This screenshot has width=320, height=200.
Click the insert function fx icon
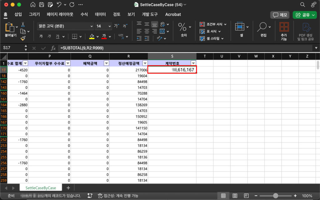coord(53,48)
